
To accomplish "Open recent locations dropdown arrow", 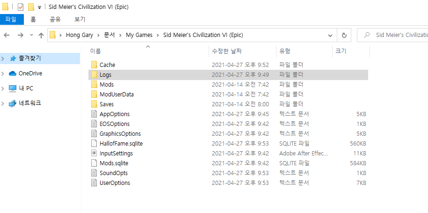I will click(x=31, y=35).
